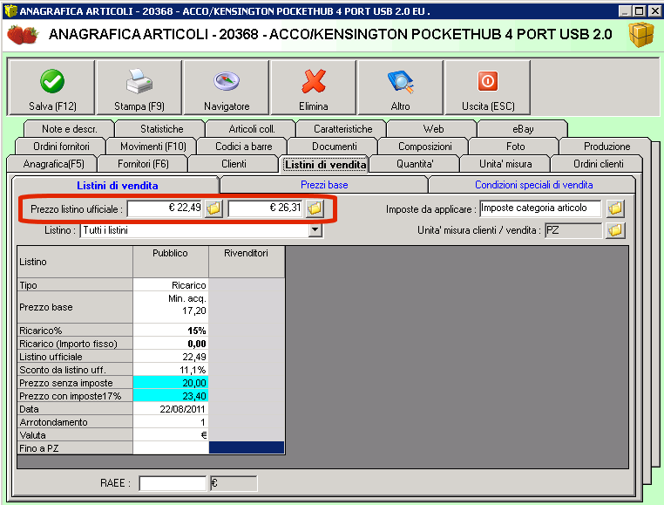Open the Altro magnifier button

point(401,88)
